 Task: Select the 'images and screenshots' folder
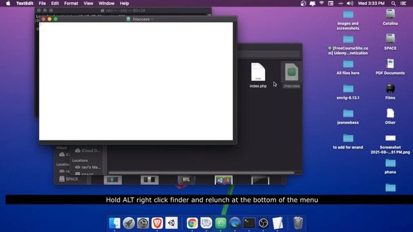tap(348, 20)
